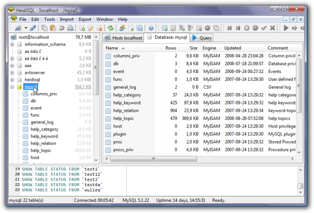Click the grayed Empty table toolbar icon
Screen dimensions: 314x213
(x=199, y=28)
